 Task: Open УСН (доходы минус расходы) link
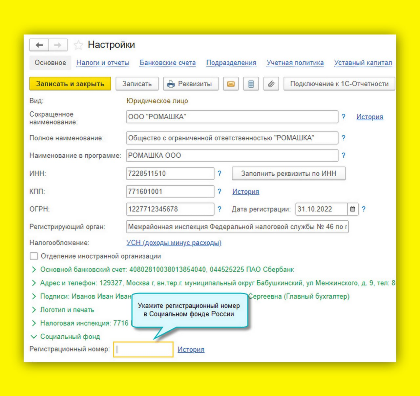174,243
